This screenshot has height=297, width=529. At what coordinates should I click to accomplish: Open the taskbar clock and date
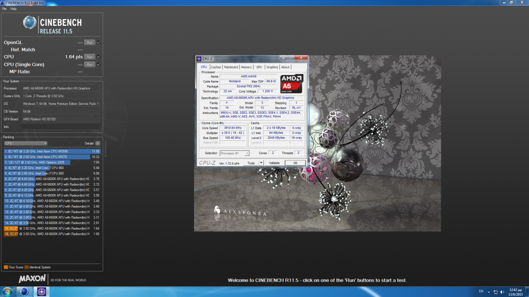[x=515, y=292]
